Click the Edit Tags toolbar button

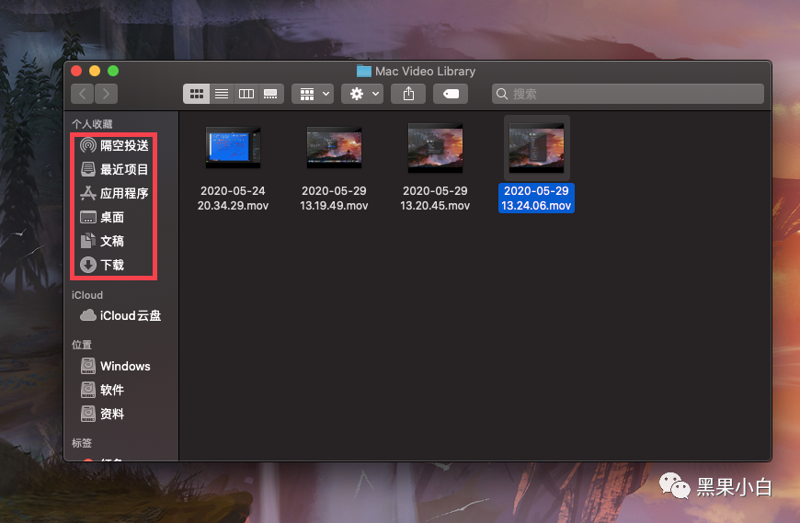coord(451,94)
